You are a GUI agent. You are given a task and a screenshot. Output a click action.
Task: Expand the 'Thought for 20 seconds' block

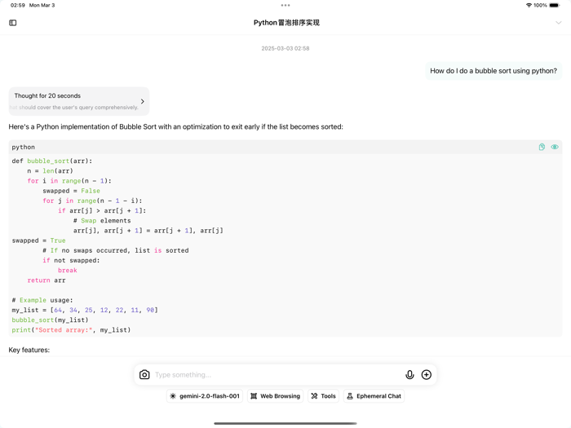click(79, 101)
